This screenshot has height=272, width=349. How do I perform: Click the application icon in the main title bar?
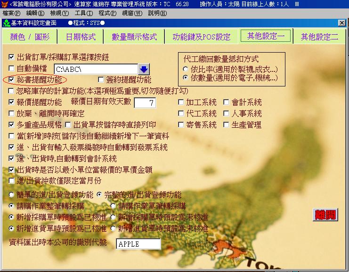5,4
